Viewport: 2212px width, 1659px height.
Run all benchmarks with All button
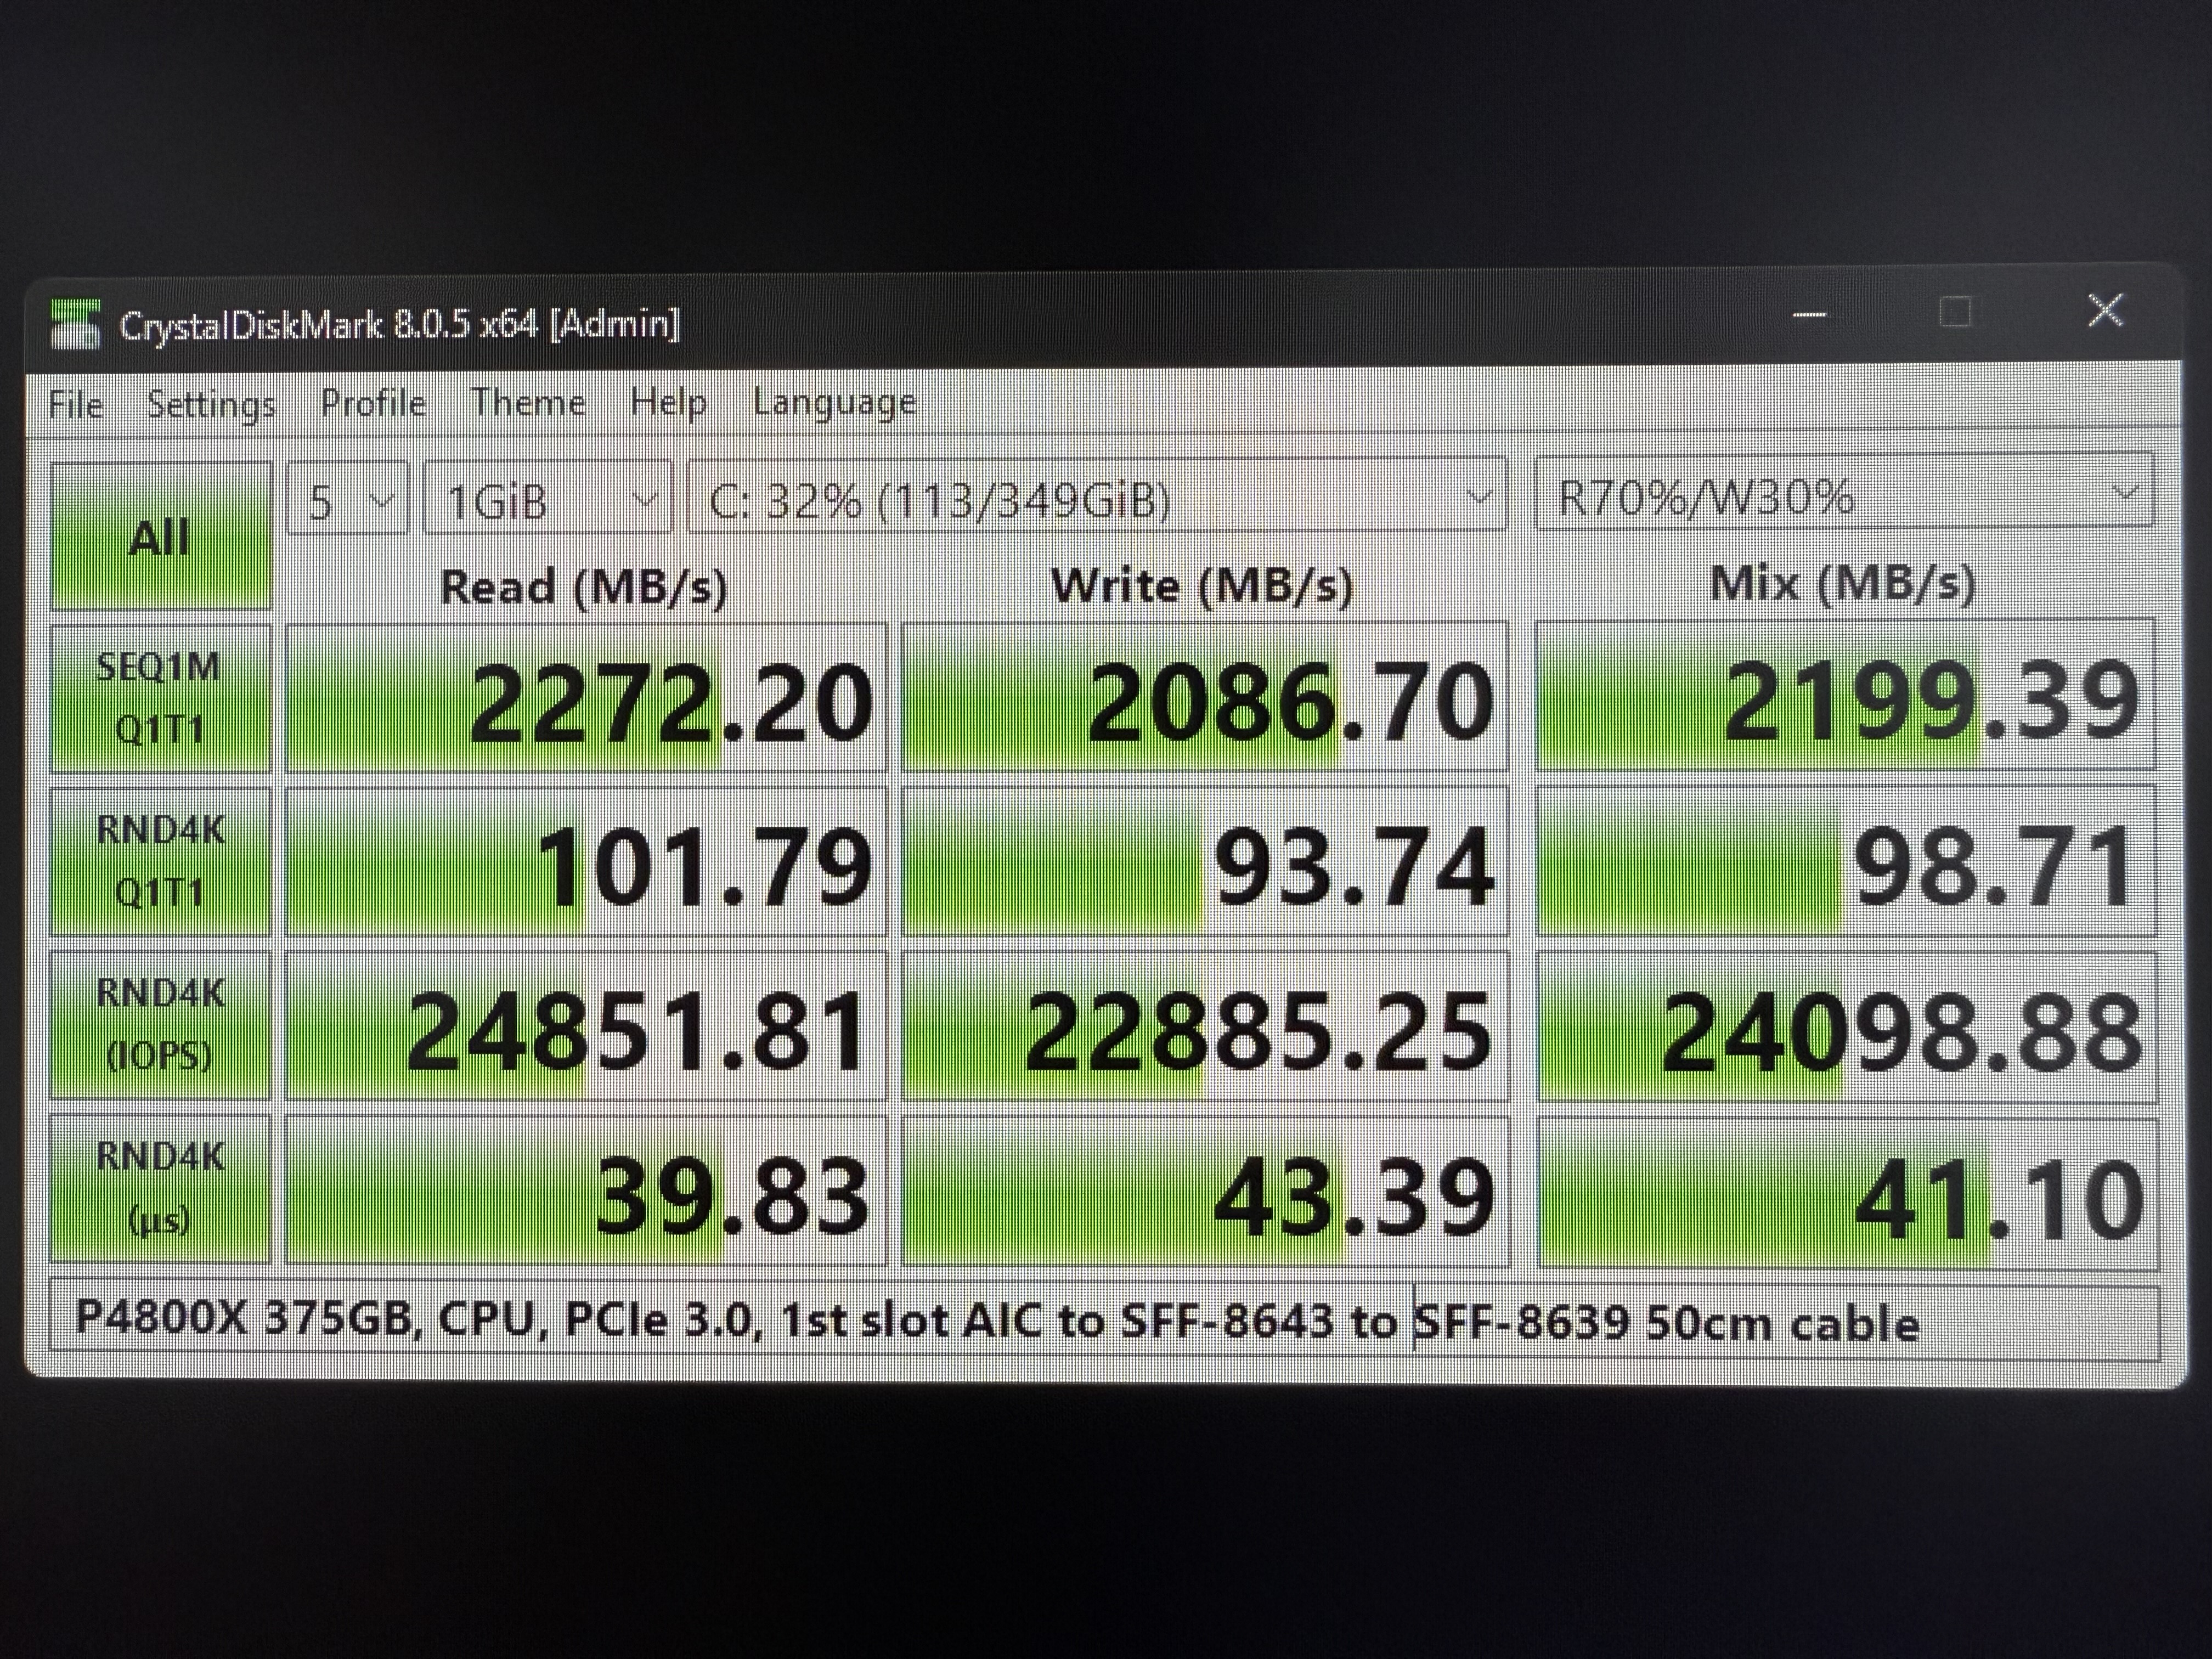click(x=160, y=537)
